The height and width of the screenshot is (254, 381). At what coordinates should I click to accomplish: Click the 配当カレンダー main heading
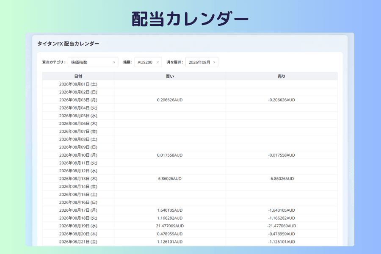pyautogui.click(x=190, y=19)
